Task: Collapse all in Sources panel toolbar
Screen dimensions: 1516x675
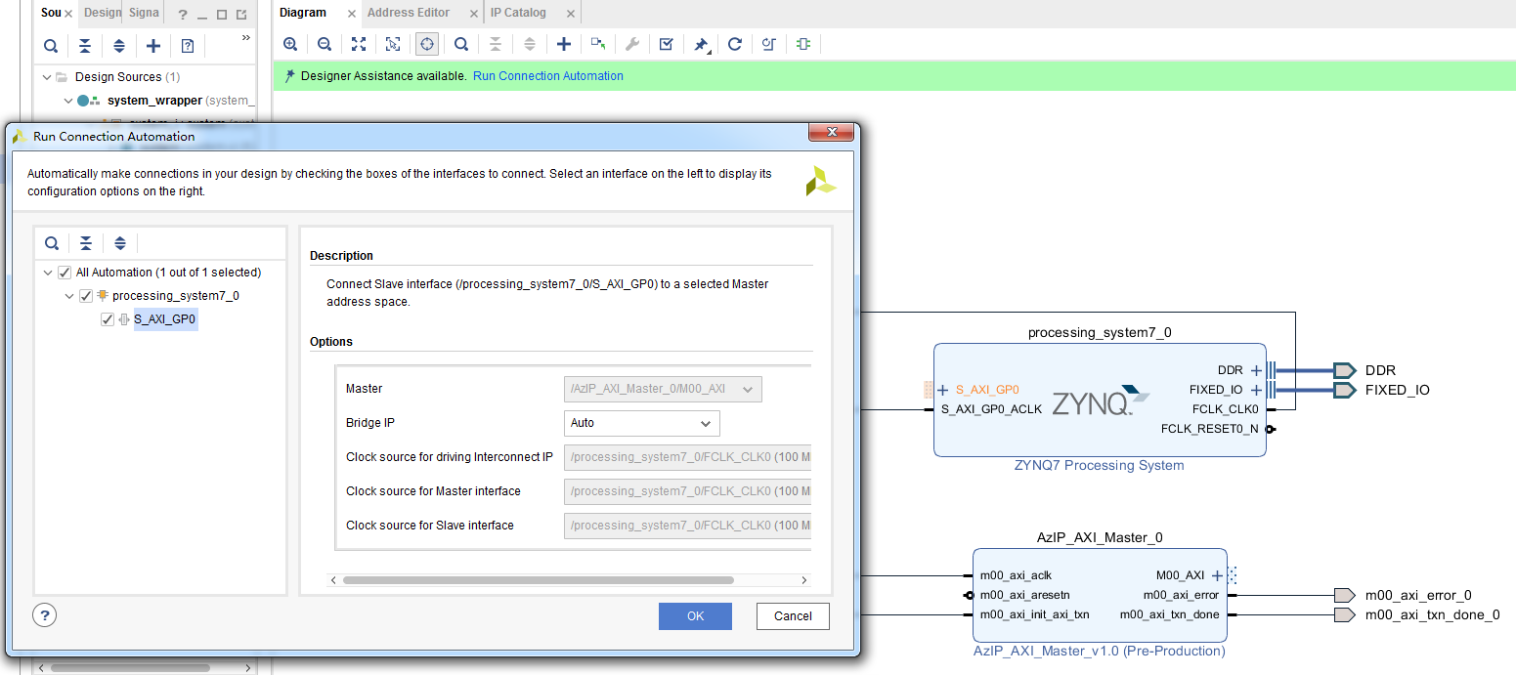Action: point(85,46)
